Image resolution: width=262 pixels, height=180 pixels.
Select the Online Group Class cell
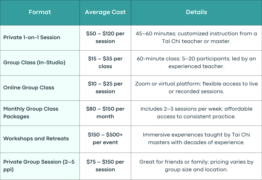(x=29, y=88)
